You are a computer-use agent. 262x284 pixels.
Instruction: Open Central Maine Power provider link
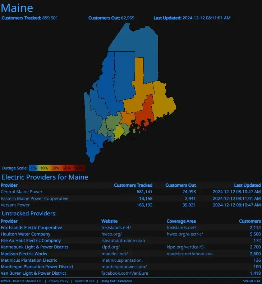22,192
